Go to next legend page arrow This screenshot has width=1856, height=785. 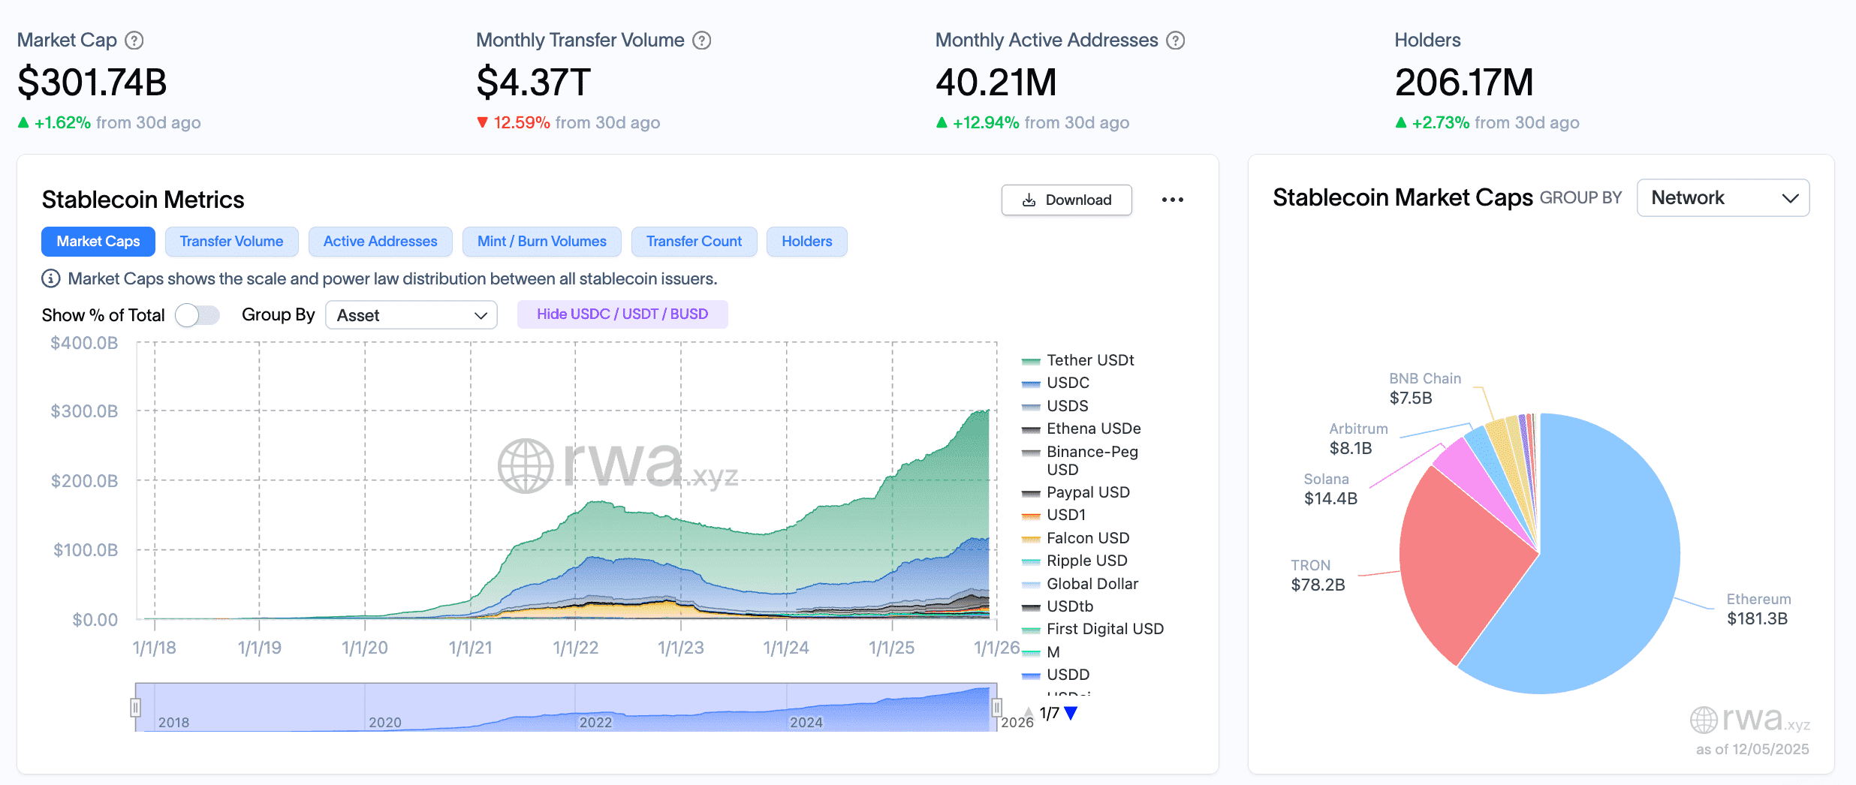point(1071,713)
